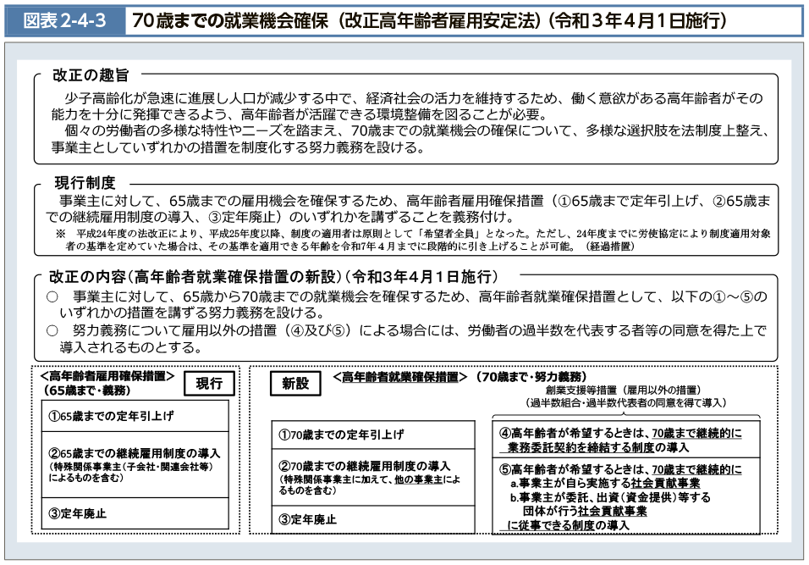The height and width of the screenshot is (565, 809).
Task: Select the underlined 高年齢者雇用確保措置 heading
Action: (x=107, y=376)
